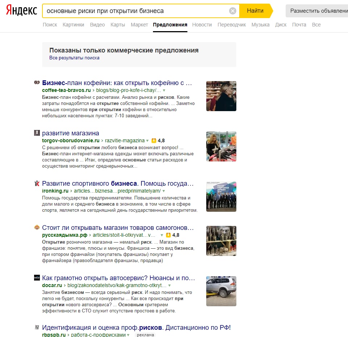Switch to the Поиск tab
The height and width of the screenshot is (337, 348).
point(50,25)
